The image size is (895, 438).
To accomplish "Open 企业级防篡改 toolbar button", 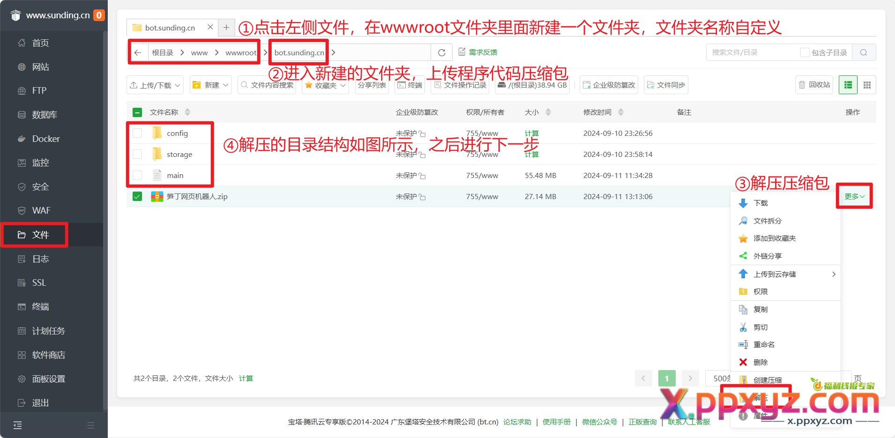I will click(609, 85).
